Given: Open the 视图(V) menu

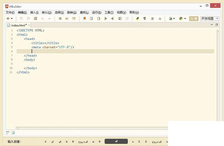Looking at the screenshot, I should tap(121, 12).
